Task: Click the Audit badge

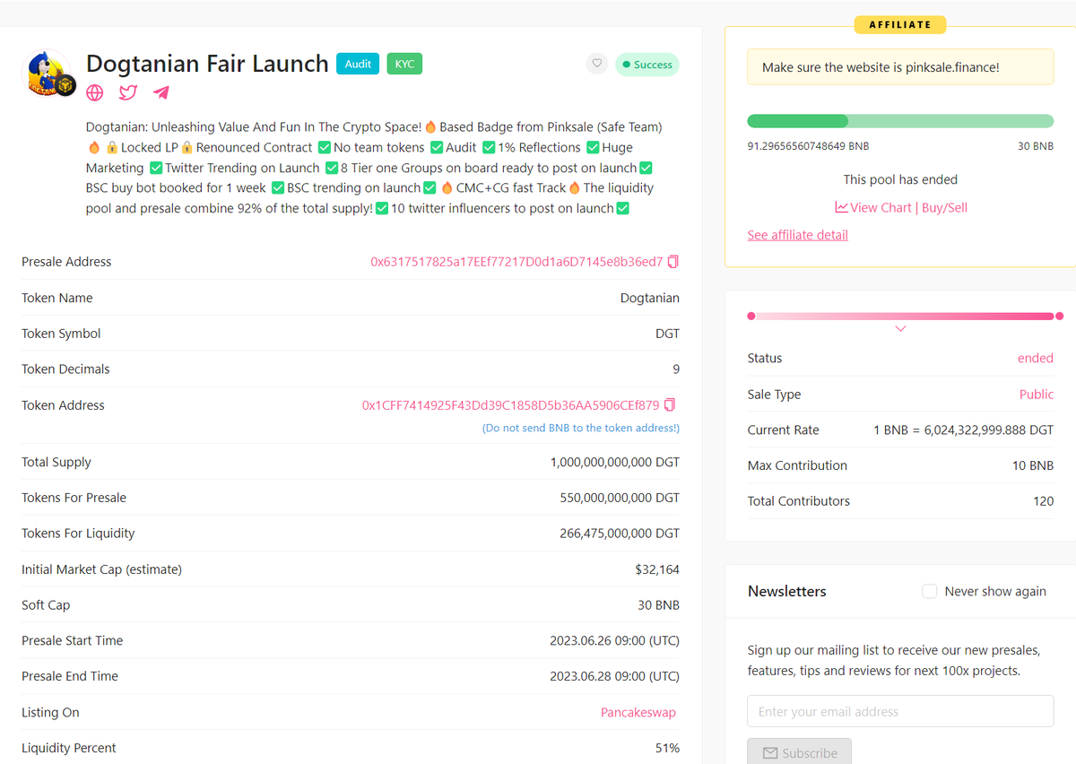Action: [x=358, y=64]
